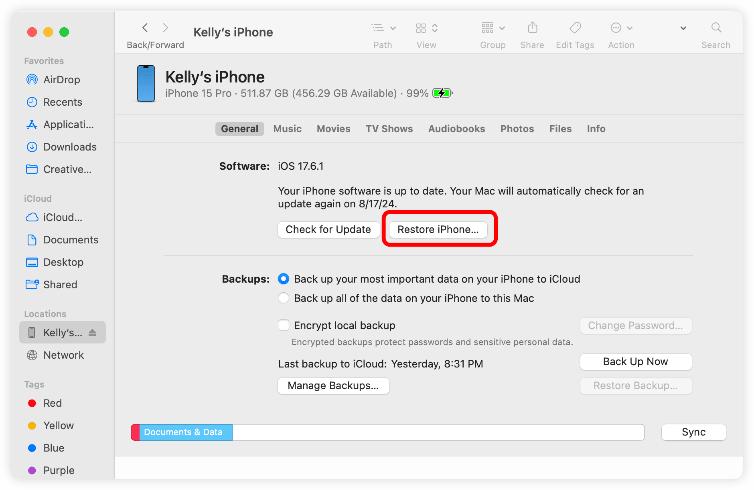Switch to the Music tab
The height and width of the screenshot is (490, 754).
[x=288, y=129]
